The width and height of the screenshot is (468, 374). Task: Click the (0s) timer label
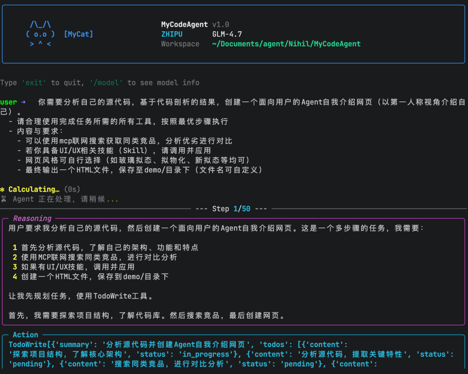[x=71, y=189]
